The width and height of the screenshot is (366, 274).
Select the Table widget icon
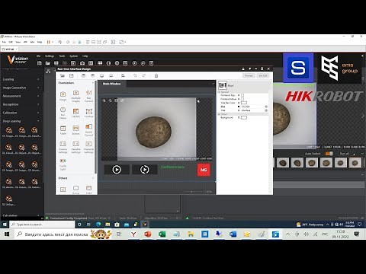click(63, 129)
